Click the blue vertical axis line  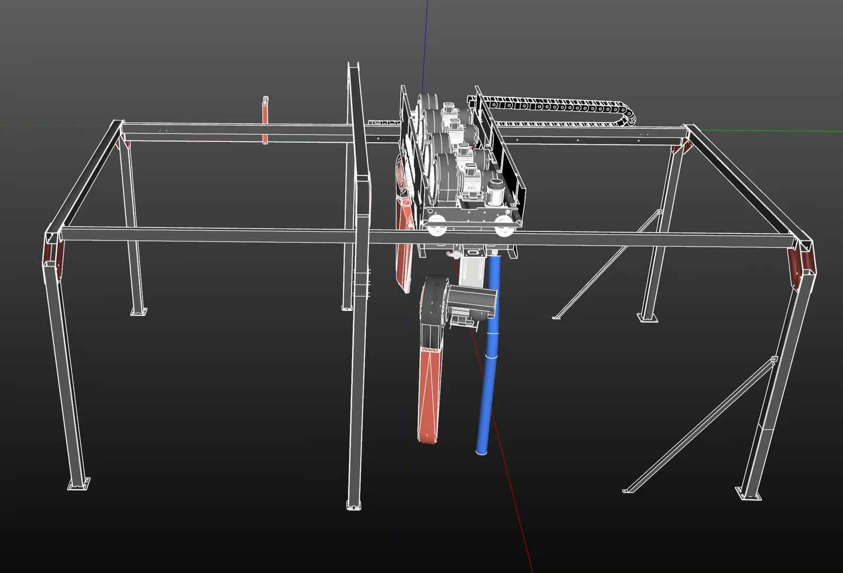425,42
